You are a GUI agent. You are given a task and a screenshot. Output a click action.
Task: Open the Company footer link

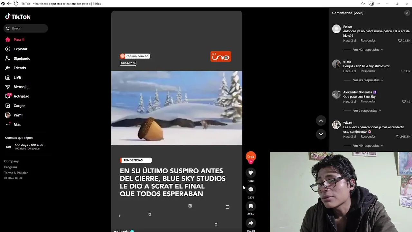(x=11, y=161)
